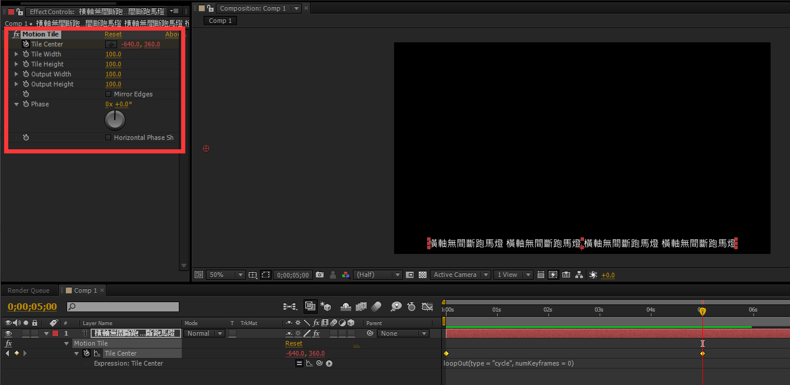Show the post-expression graph icon
The height and width of the screenshot is (385, 790).
[309, 363]
